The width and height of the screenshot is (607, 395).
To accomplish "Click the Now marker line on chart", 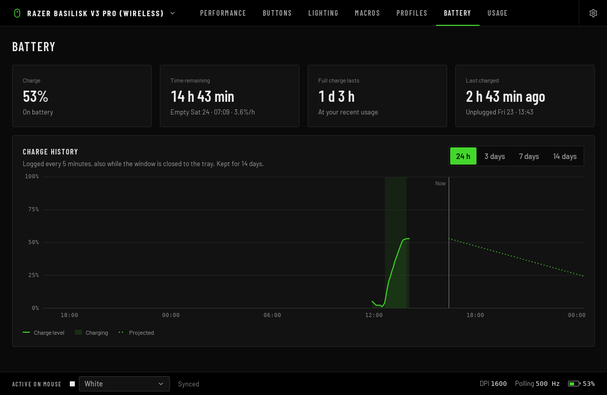I will click(449, 243).
